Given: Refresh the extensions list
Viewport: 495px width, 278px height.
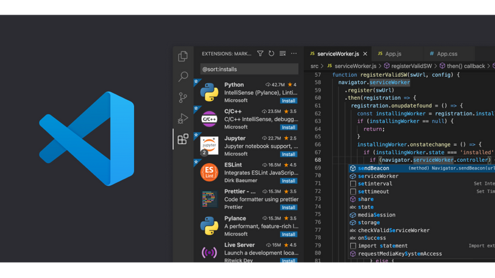Looking at the screenshot, I should pyautogui.click(x=271, y=53).
